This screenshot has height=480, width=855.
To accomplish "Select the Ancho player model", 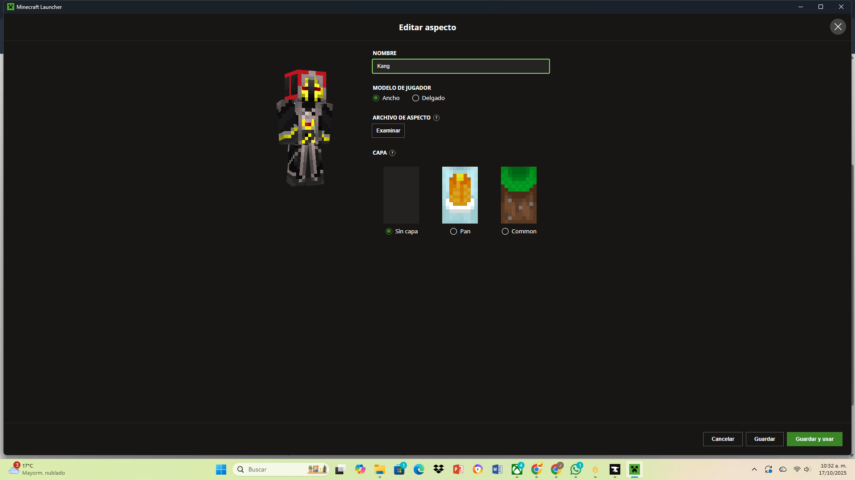I will coord(376,98).
